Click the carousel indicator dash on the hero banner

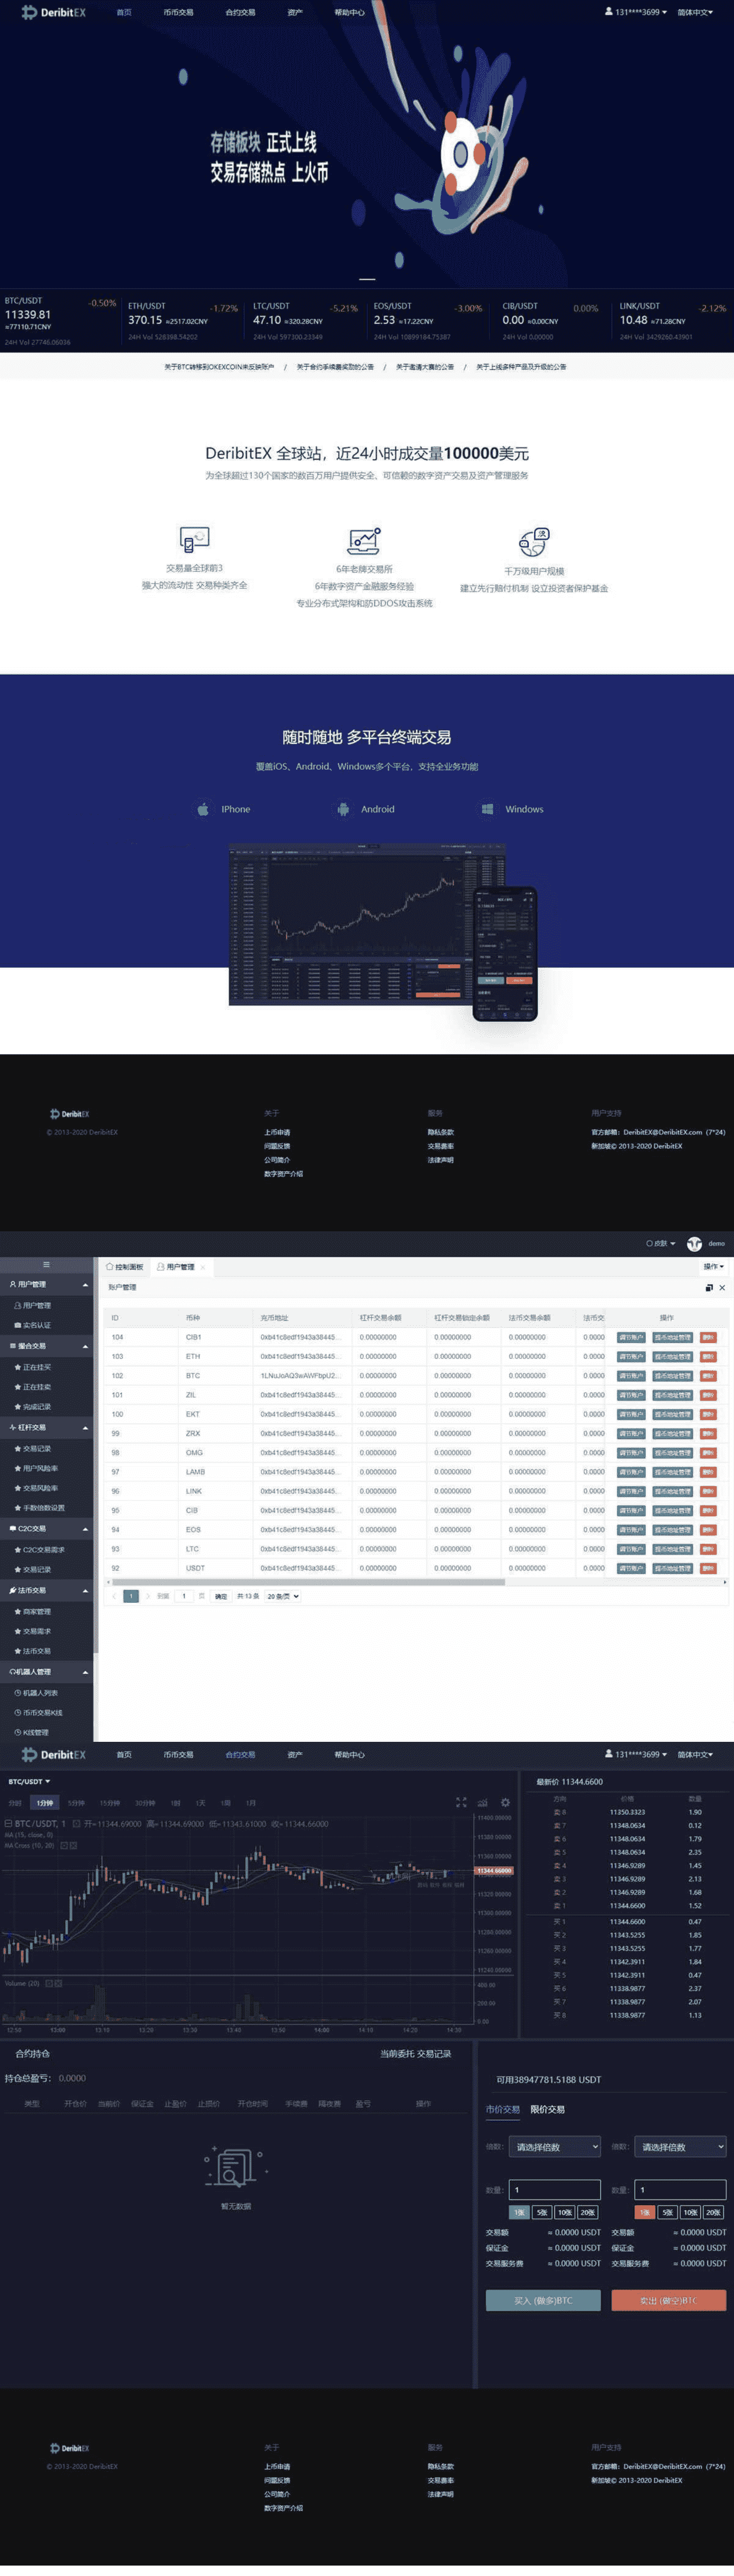click(367, 279)
